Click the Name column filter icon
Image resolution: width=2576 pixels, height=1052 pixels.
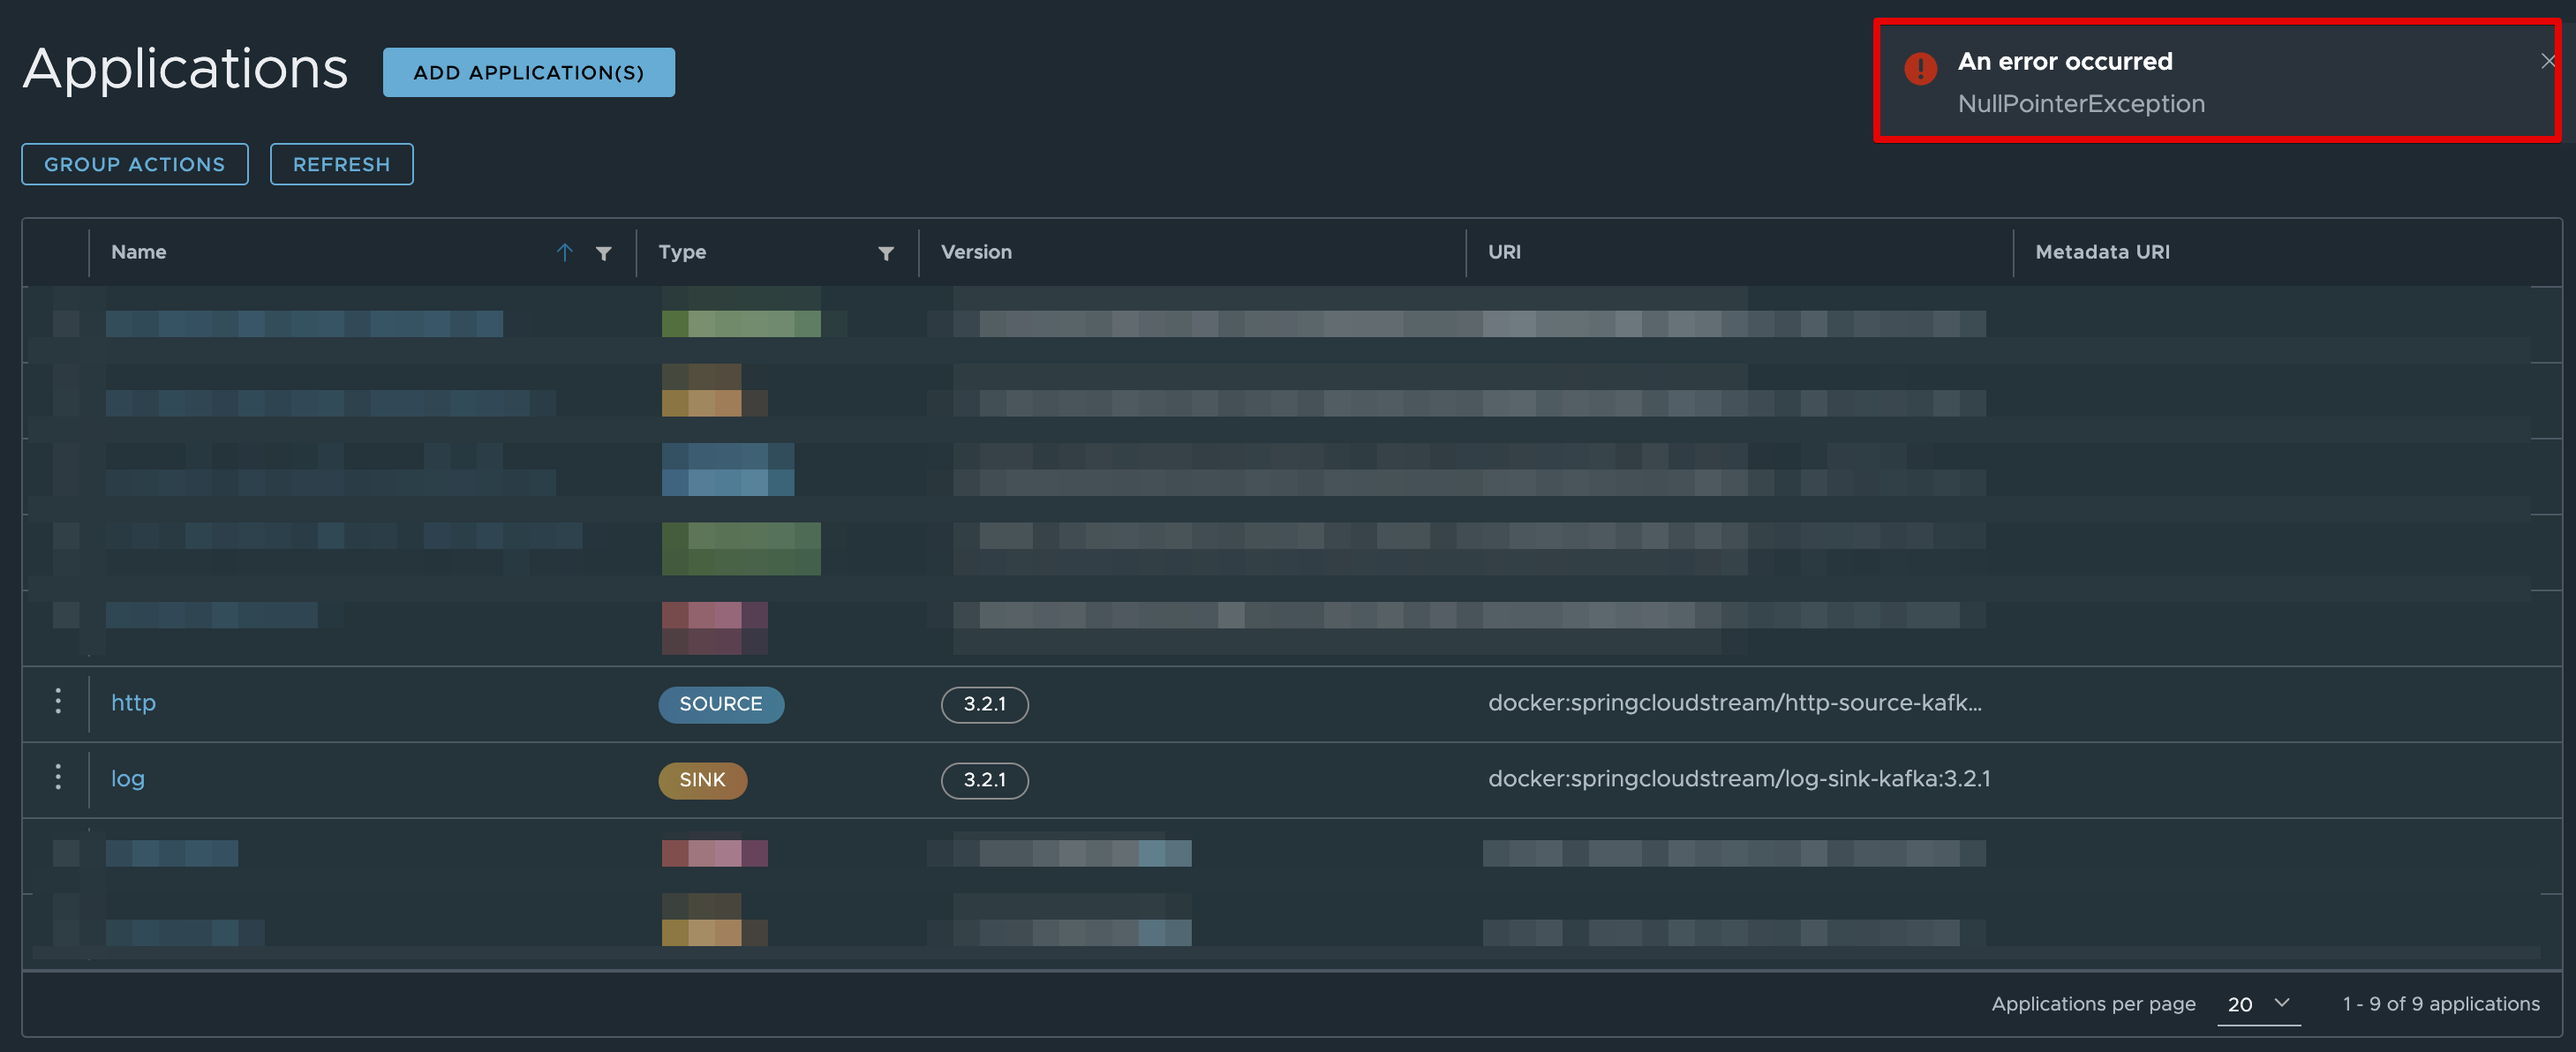603,253
